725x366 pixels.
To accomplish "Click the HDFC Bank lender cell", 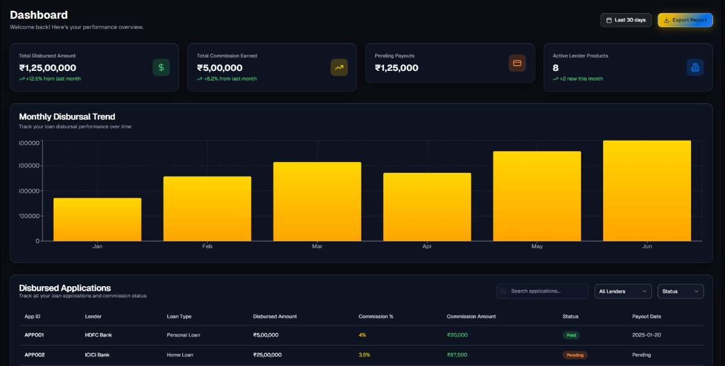I will (99, 335).
